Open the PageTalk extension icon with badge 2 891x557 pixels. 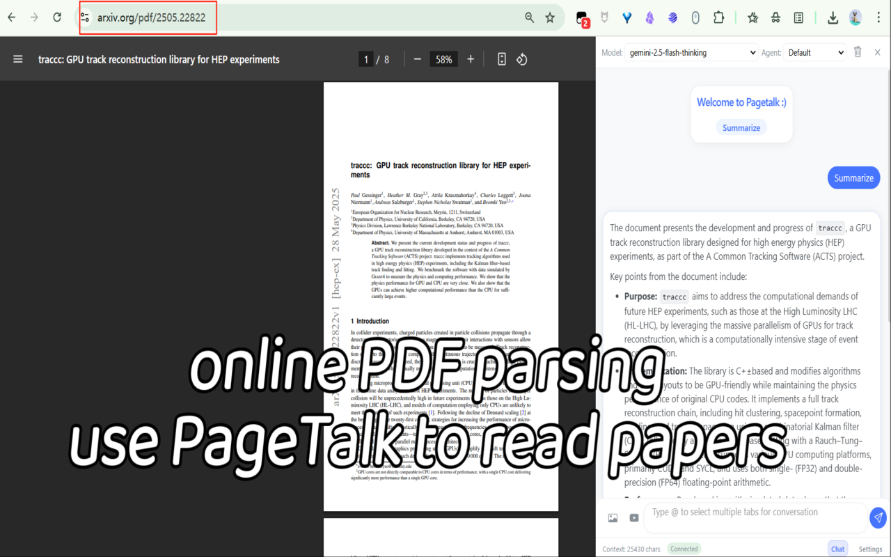(x=580, y=17)
